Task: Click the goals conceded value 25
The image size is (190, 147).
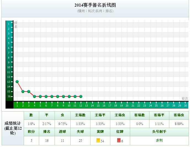Action: (x=80, y=141)
